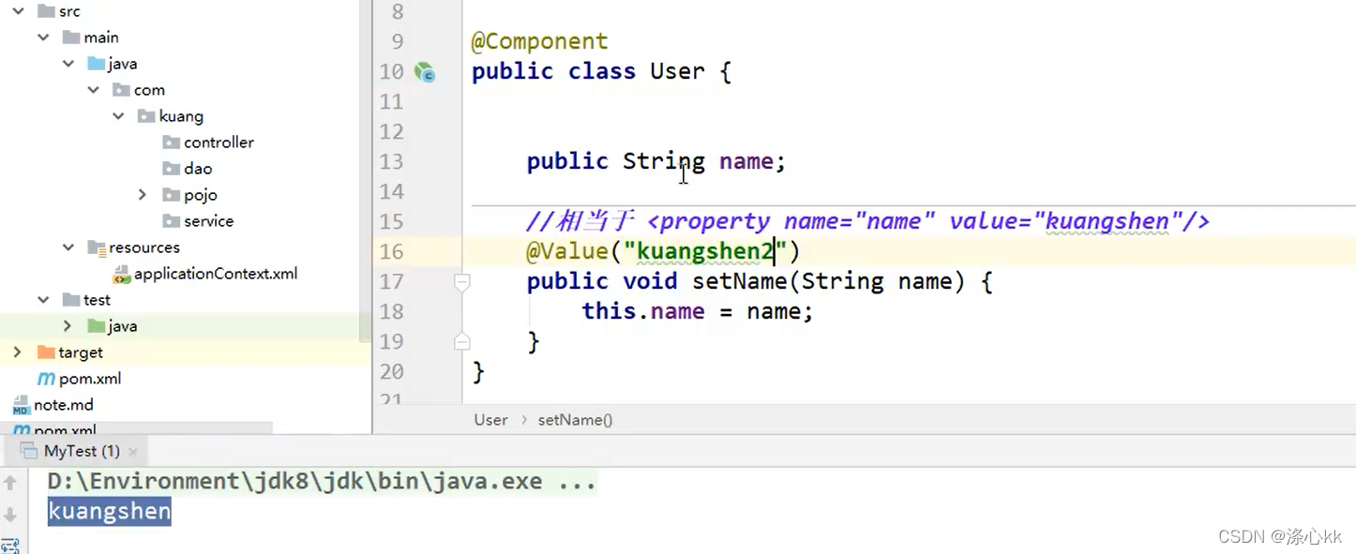Click the com package icon
1356x554 pixels.
[x=121, y=90]
